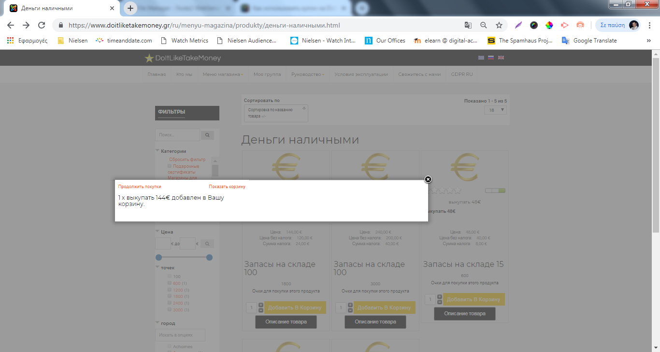Open Chrome three-dot menu
660x352 pixels.
pos(650,25)
